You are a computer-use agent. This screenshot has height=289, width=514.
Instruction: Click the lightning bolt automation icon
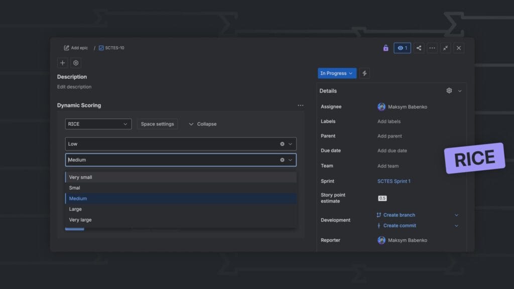point(364,73)
